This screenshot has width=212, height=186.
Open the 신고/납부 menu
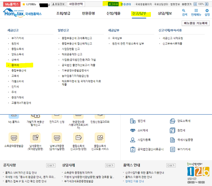(x=139, y=13)
